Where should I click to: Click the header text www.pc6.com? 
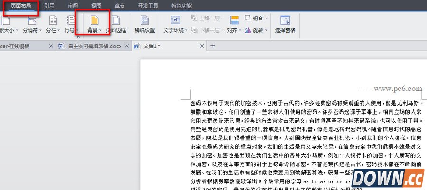coord(398,89)
